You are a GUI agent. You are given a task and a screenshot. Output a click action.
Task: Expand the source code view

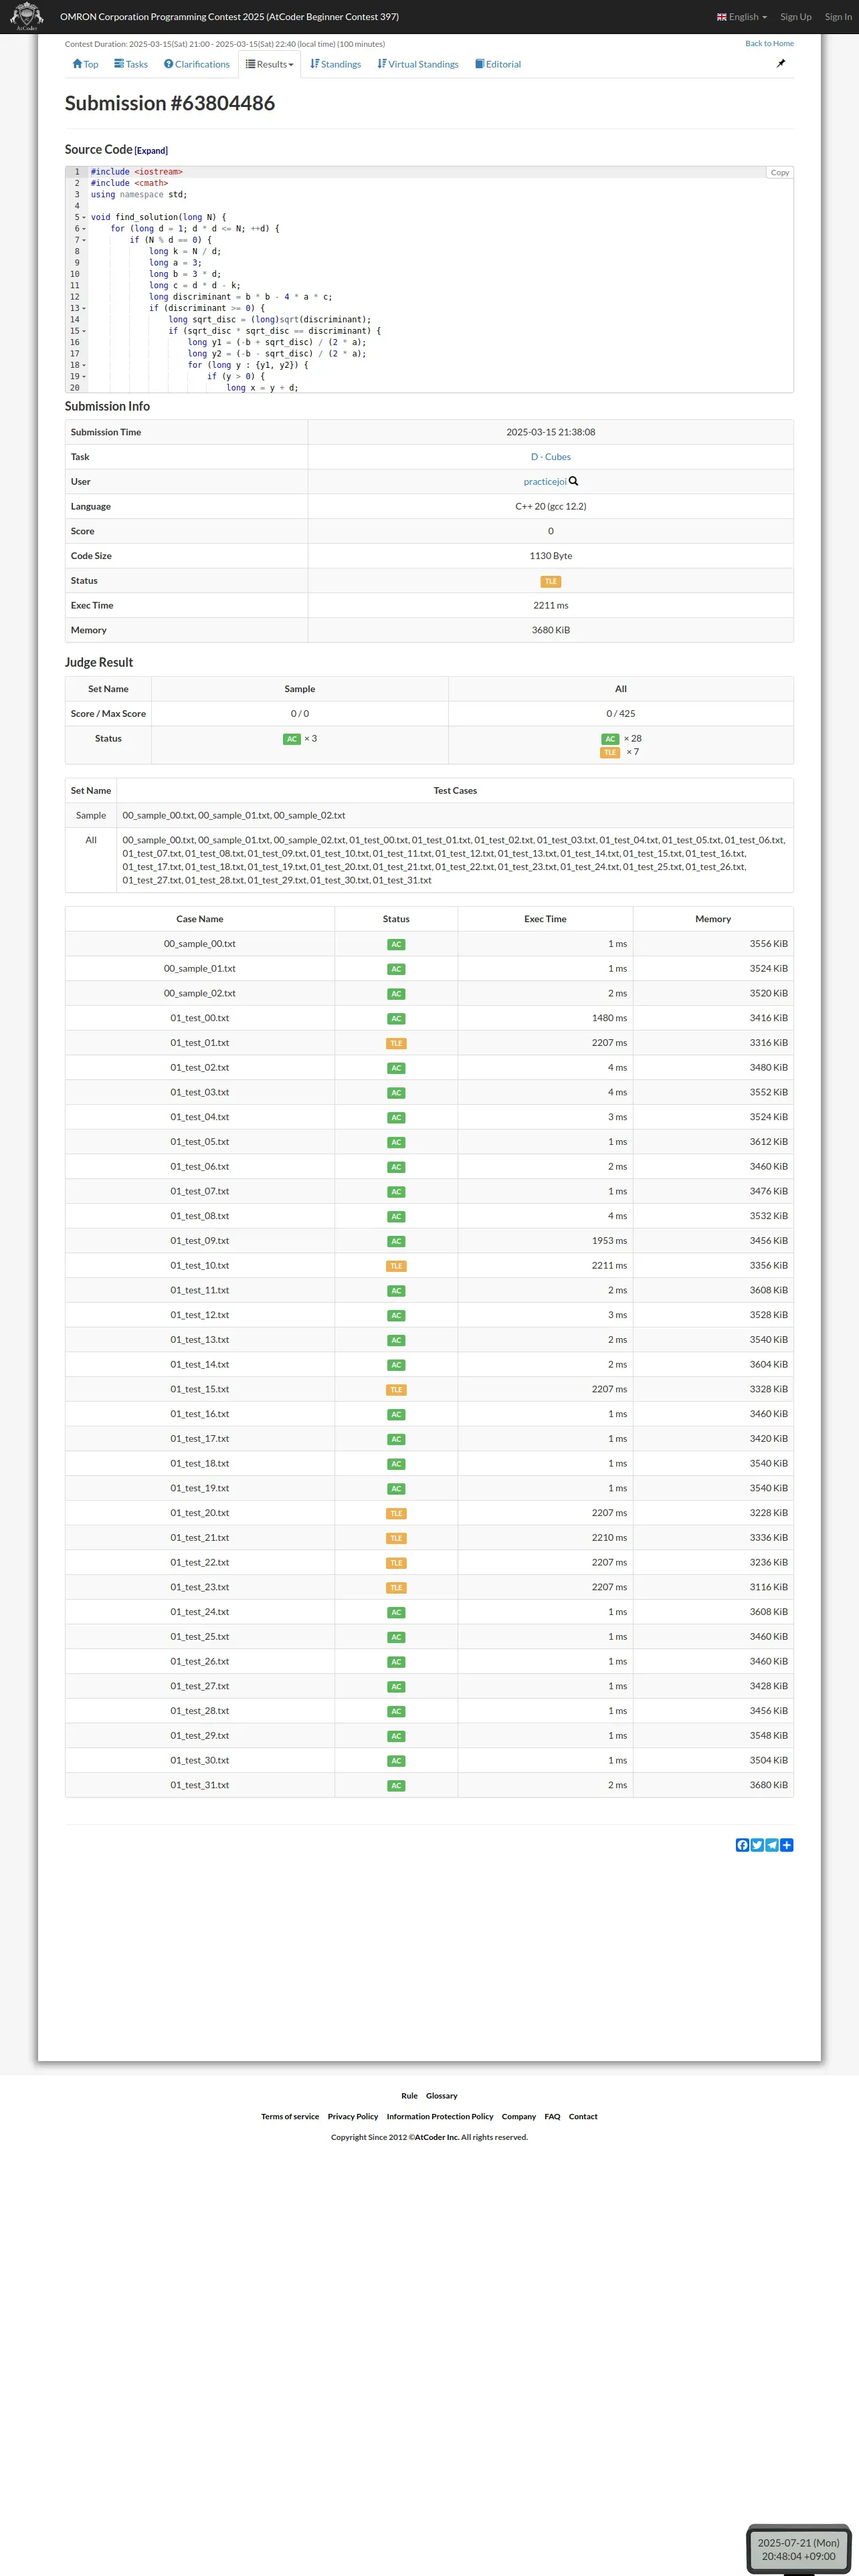(151, 151)
